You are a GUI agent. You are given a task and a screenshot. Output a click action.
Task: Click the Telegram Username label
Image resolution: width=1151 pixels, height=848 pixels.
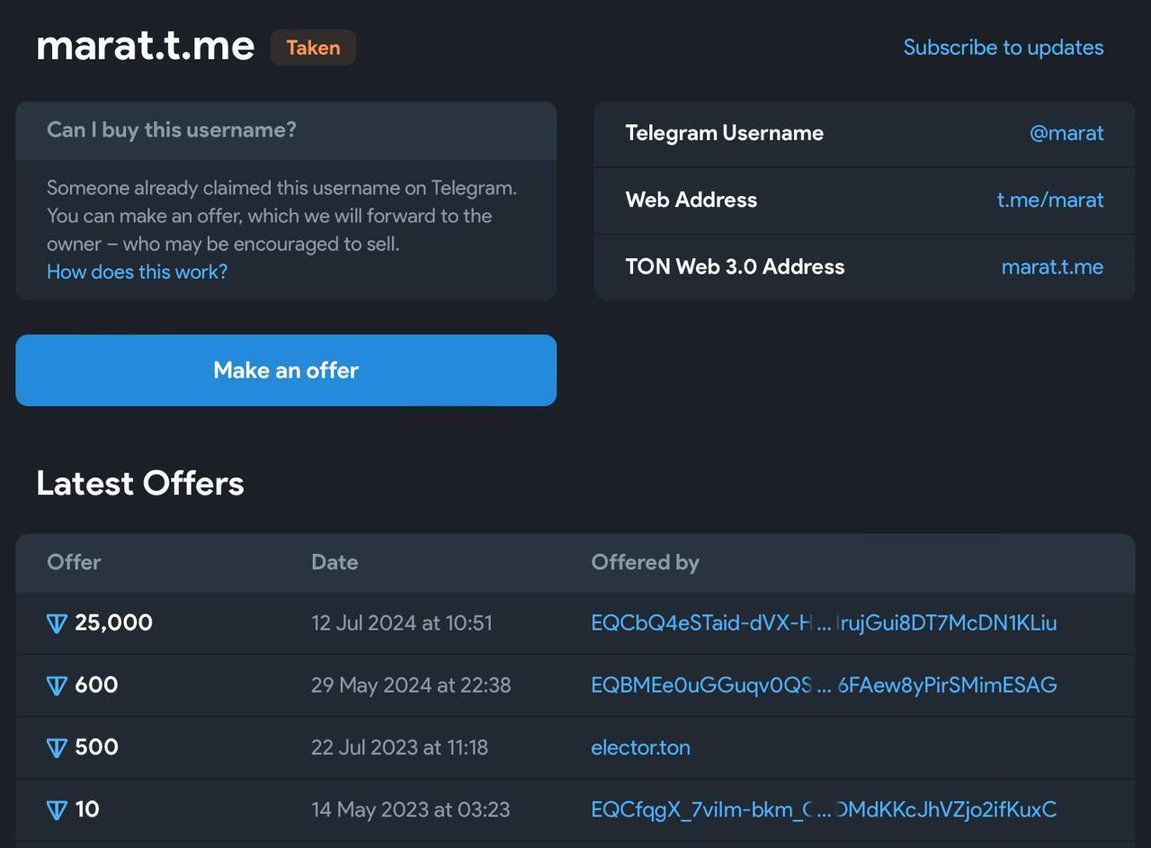(725, 133)
